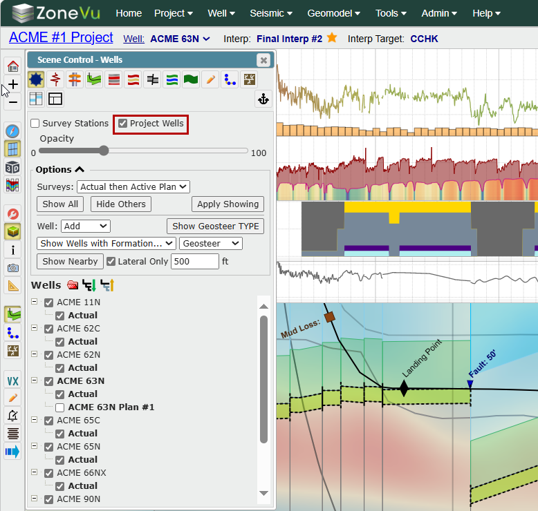Select the triangle ruler measure icon

point(13,285)
